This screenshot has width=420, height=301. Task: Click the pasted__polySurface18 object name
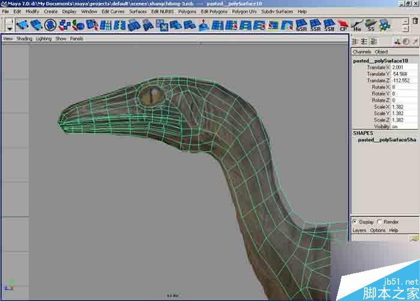[380, 61]
